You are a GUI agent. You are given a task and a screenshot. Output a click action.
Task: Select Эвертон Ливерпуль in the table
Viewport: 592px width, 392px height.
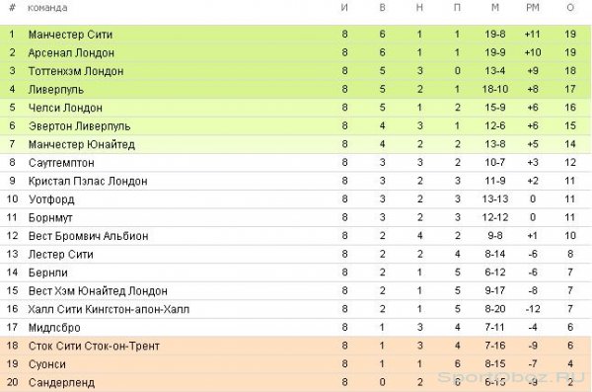pyautogui.click(x=79, y=125)
